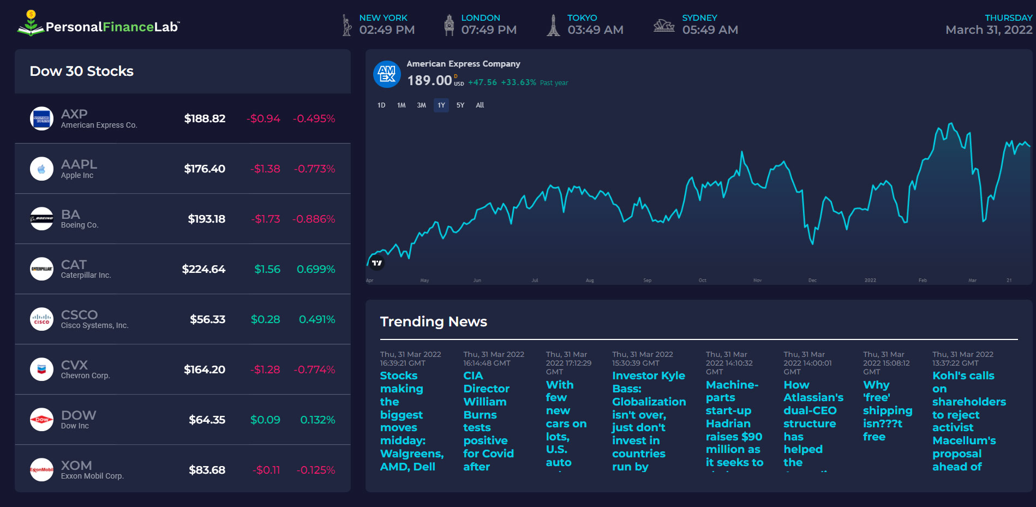This screenshot has height=507, width=1036.
Task: Open the How Atlassian's dual-CEO article
Action: tap(813, 424)
